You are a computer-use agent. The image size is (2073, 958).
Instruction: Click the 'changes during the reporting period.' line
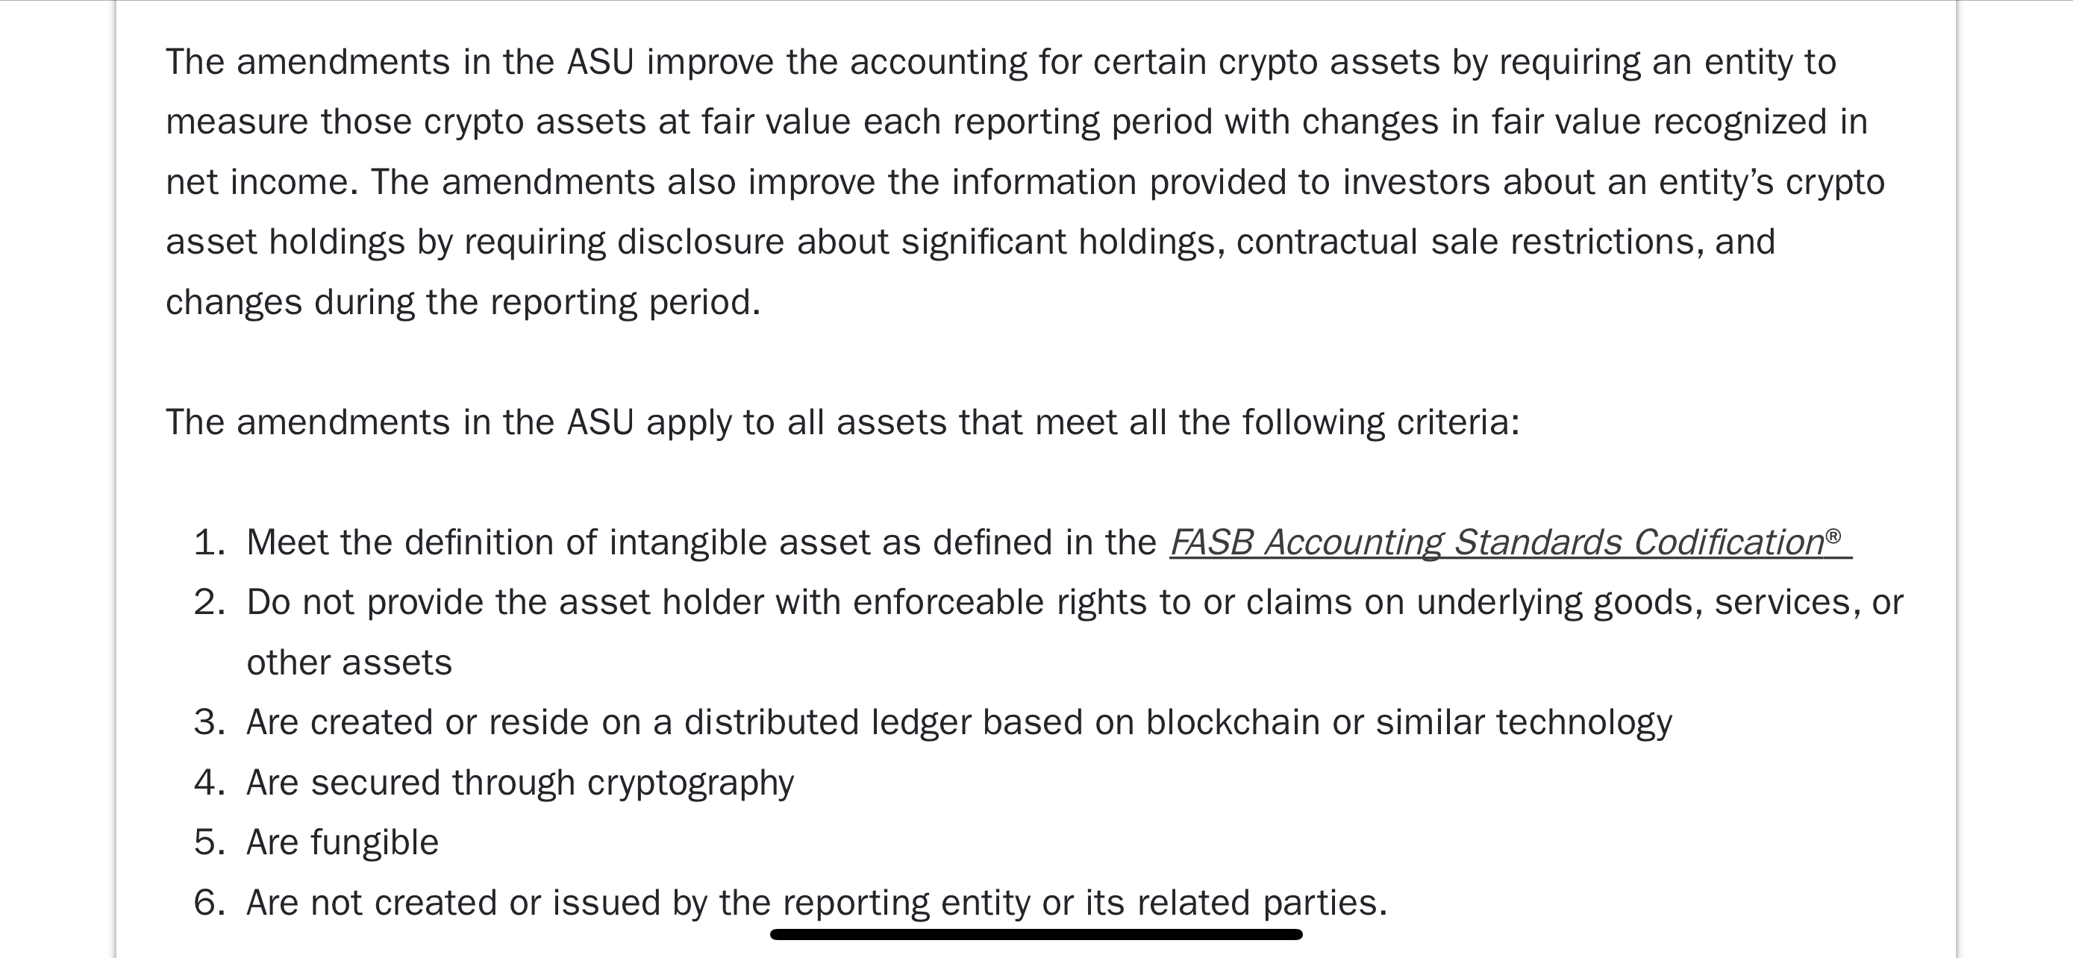463,302
